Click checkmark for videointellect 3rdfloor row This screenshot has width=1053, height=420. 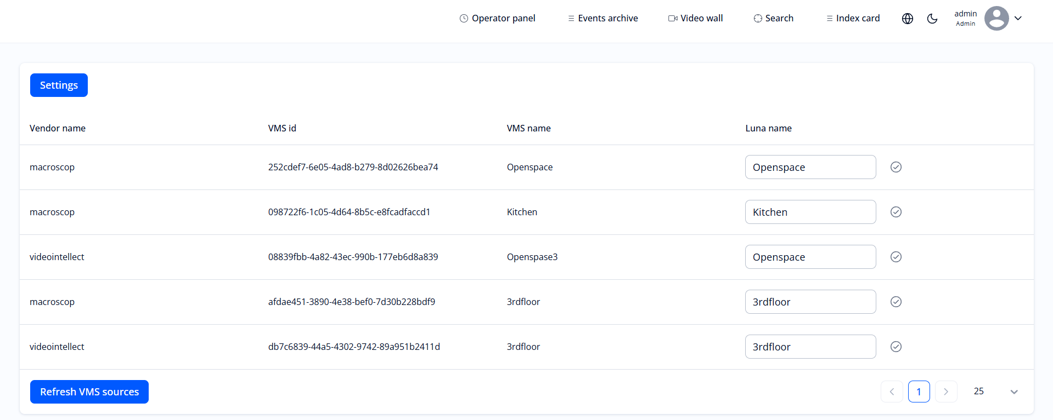(896, 347)
